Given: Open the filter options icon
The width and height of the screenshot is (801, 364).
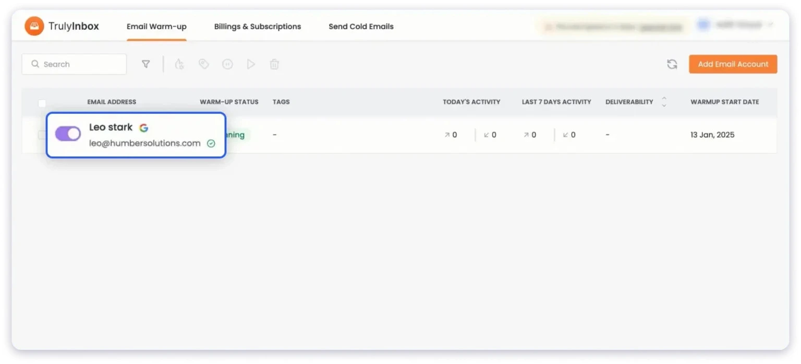Looking at the screenshot, I should (146, 64).
